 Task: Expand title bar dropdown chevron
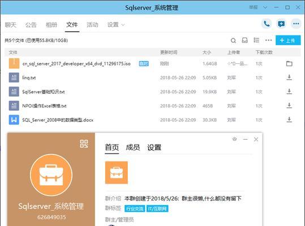(265, 7)
